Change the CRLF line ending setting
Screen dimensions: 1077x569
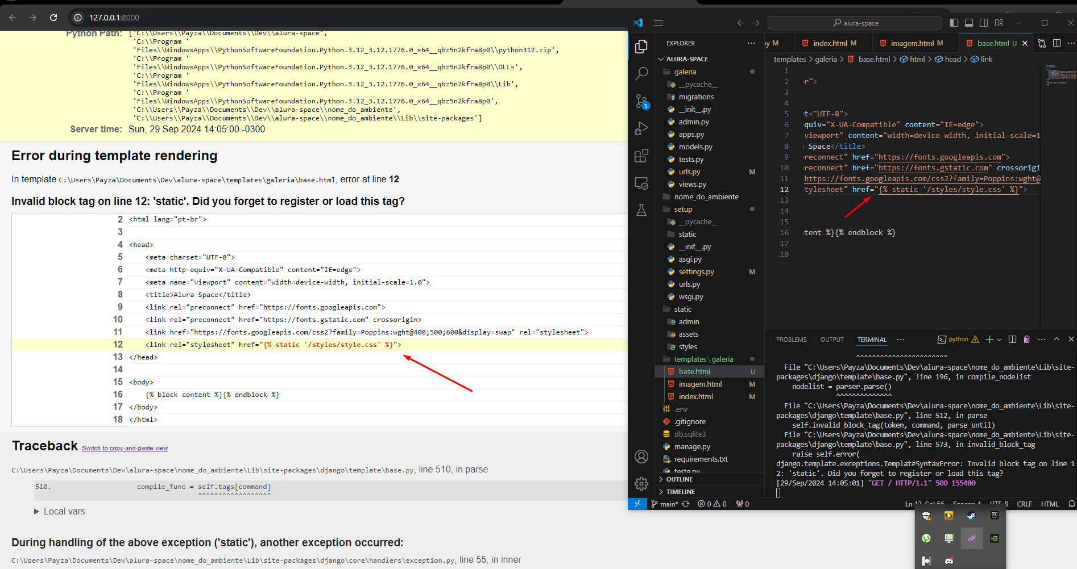[x=1024, y=504]
